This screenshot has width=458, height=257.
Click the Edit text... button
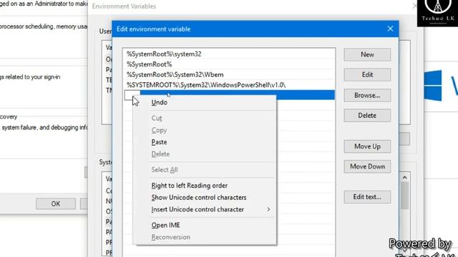tap(367, 197)
